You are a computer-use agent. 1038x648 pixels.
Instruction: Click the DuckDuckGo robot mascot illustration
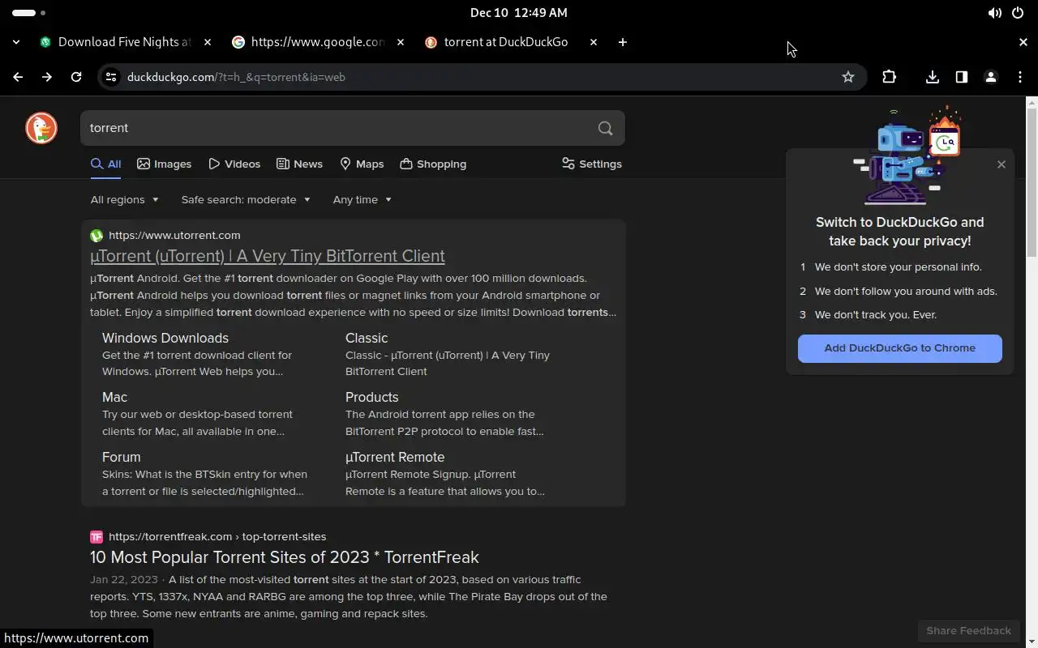[x=908, y=156]
